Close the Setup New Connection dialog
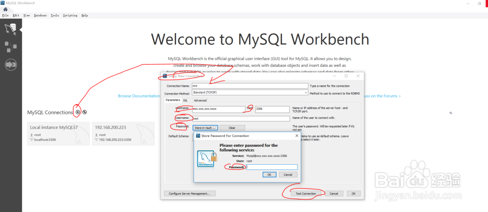Image resolution: width=488 pixels, height=212 pixels. pyautogui.click(x=358, y=76)
